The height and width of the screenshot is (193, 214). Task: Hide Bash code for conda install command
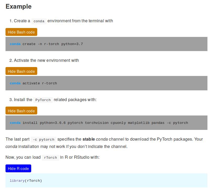(21, 111)
